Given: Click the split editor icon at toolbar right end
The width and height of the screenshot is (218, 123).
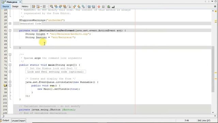Looking at the screenshot, I should 215,6.
